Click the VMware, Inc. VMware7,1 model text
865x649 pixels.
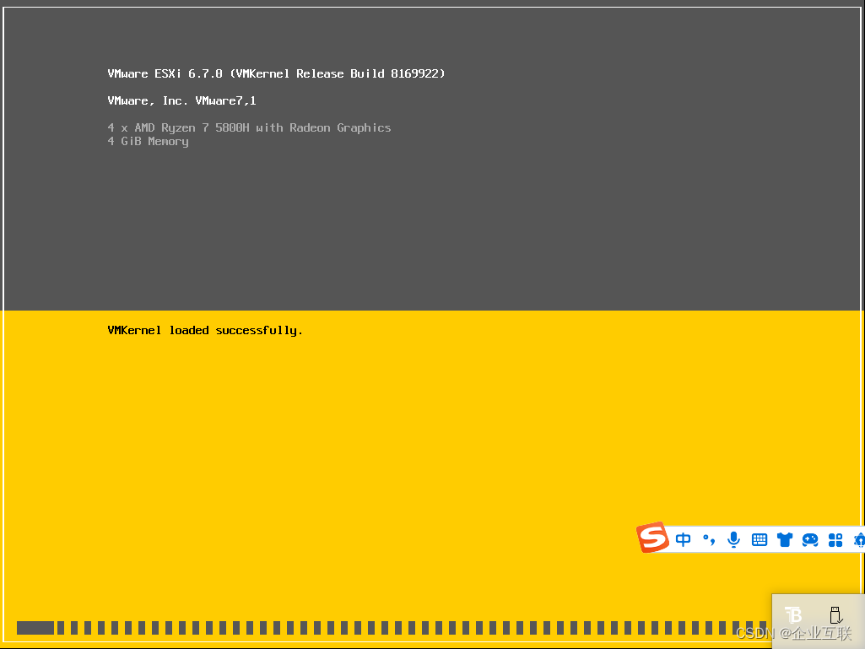click(181, 100)
